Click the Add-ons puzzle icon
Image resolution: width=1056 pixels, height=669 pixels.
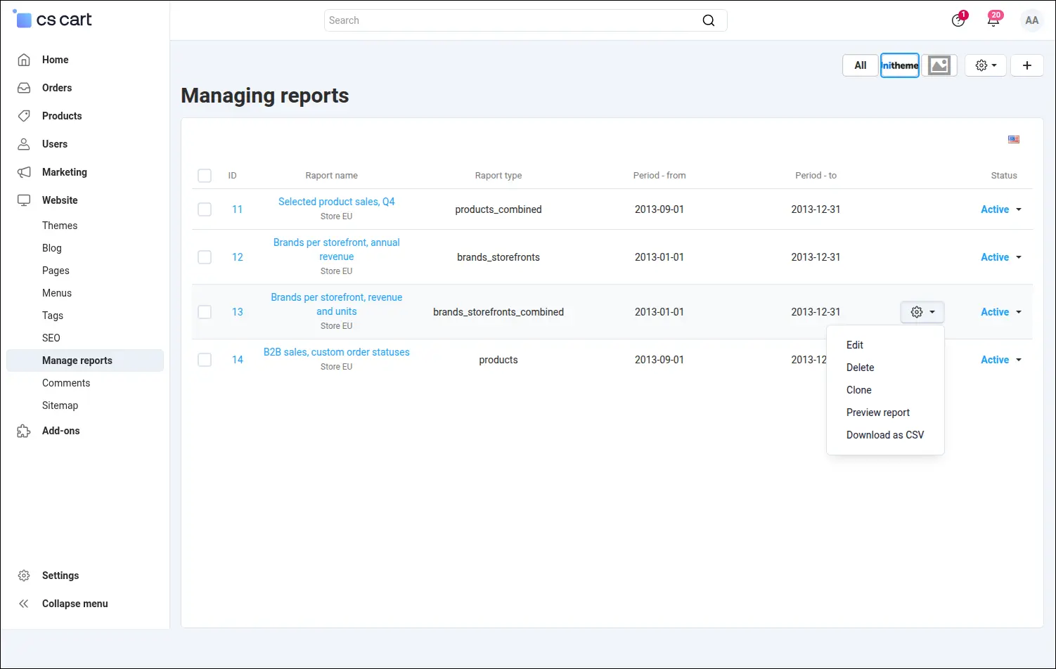tap(24, 431)
